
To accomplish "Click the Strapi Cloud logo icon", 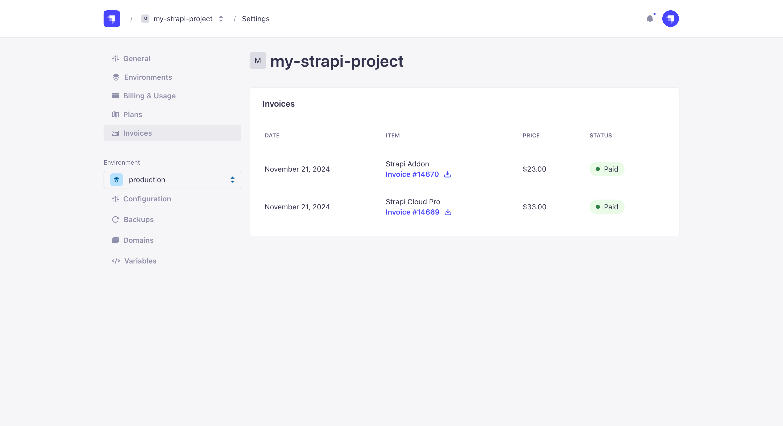I will (112, 19).
